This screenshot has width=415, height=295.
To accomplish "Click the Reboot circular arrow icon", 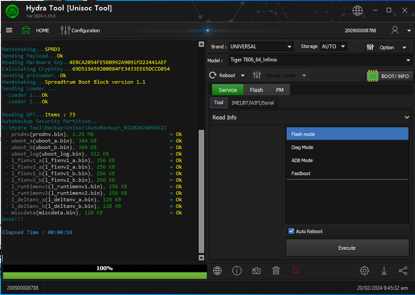I will 213,75.
